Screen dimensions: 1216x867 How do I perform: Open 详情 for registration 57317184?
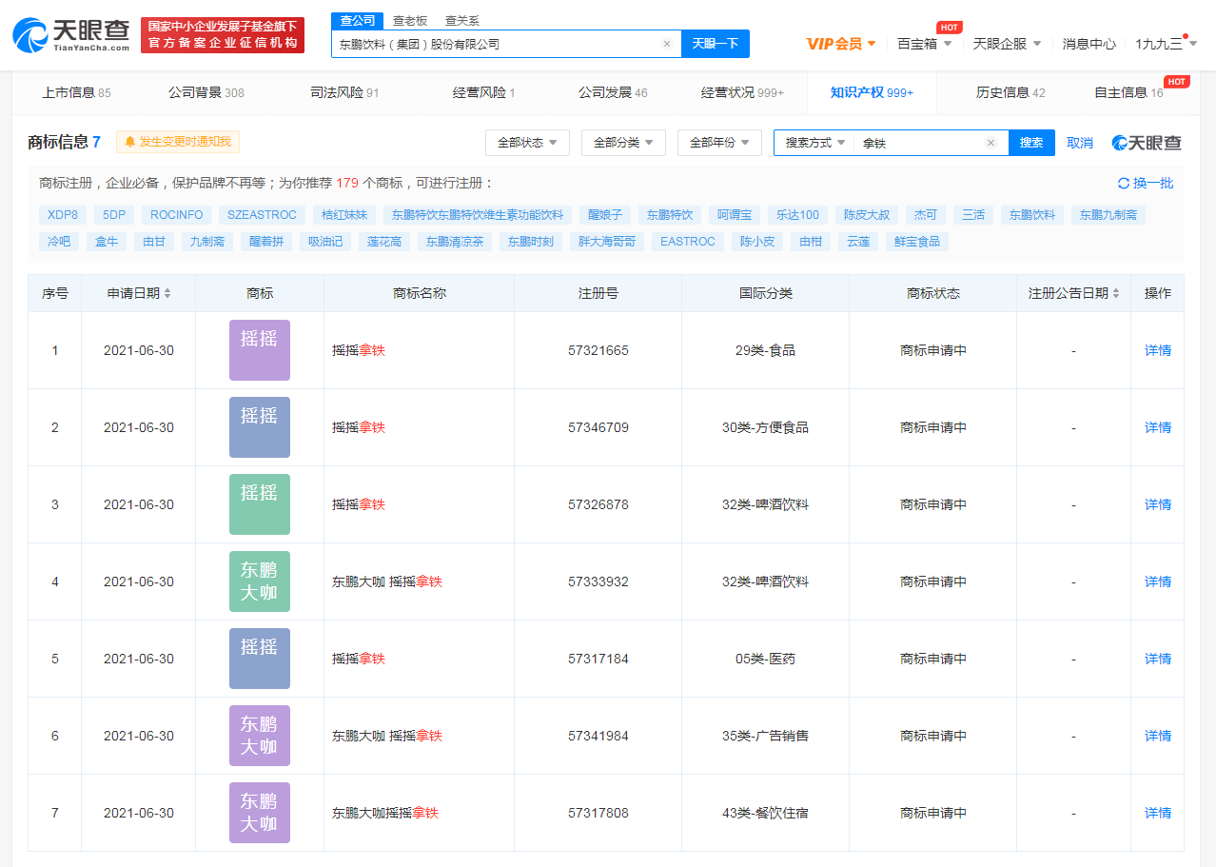point(1158,659)
